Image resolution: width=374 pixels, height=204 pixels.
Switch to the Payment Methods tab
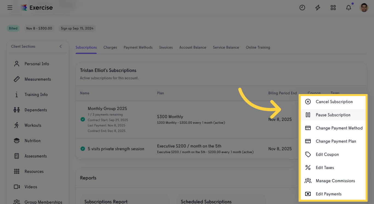[138, 47]
